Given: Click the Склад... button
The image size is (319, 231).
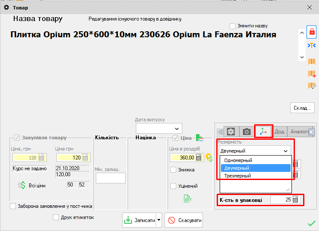Looking at the screenshot, I should (302, 108).
